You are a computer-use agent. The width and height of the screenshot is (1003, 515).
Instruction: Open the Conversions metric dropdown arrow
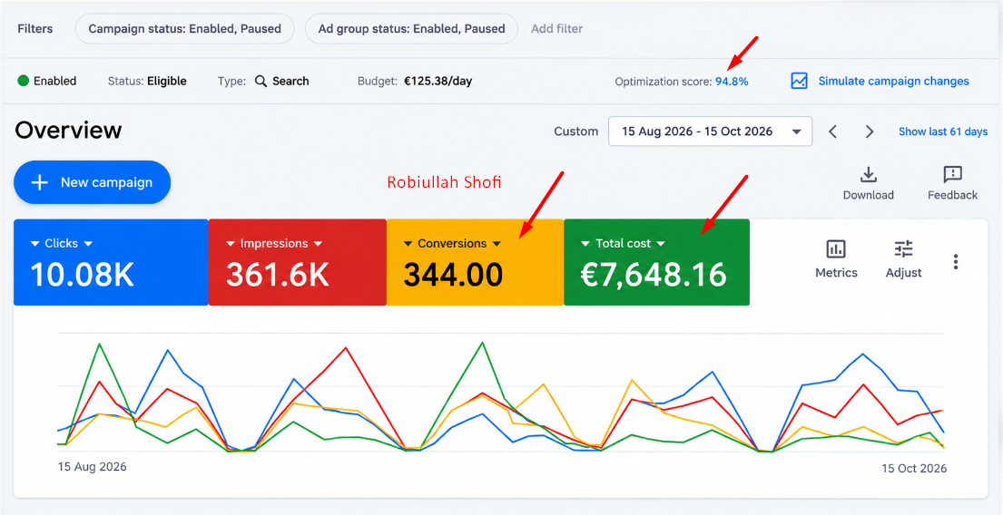tap(497, 243)
